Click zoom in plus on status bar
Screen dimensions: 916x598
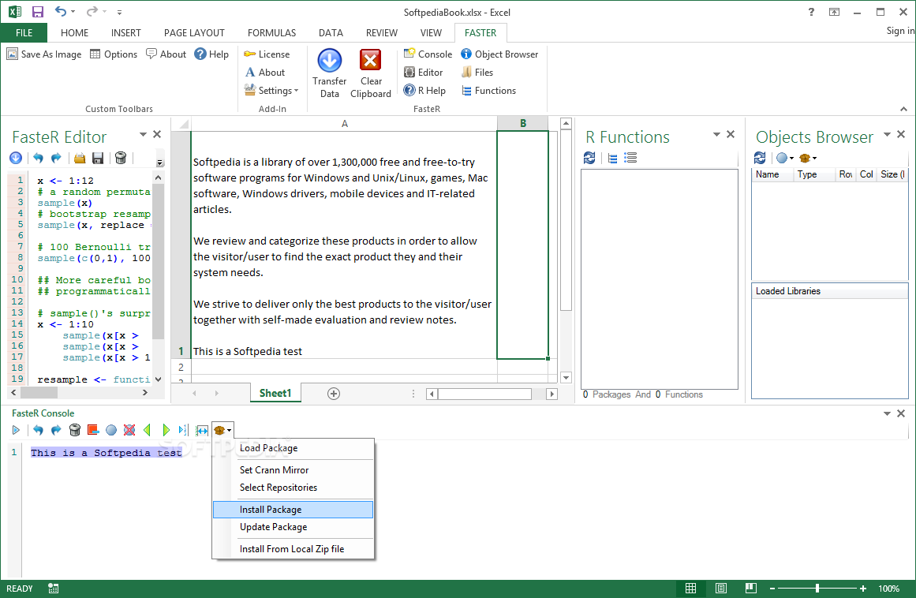click(863, 589)
